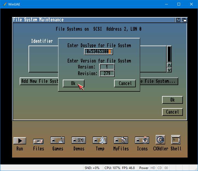198x171 pixels.
Task: Click the window depth gadget in title bar
Action: point(184,20)
